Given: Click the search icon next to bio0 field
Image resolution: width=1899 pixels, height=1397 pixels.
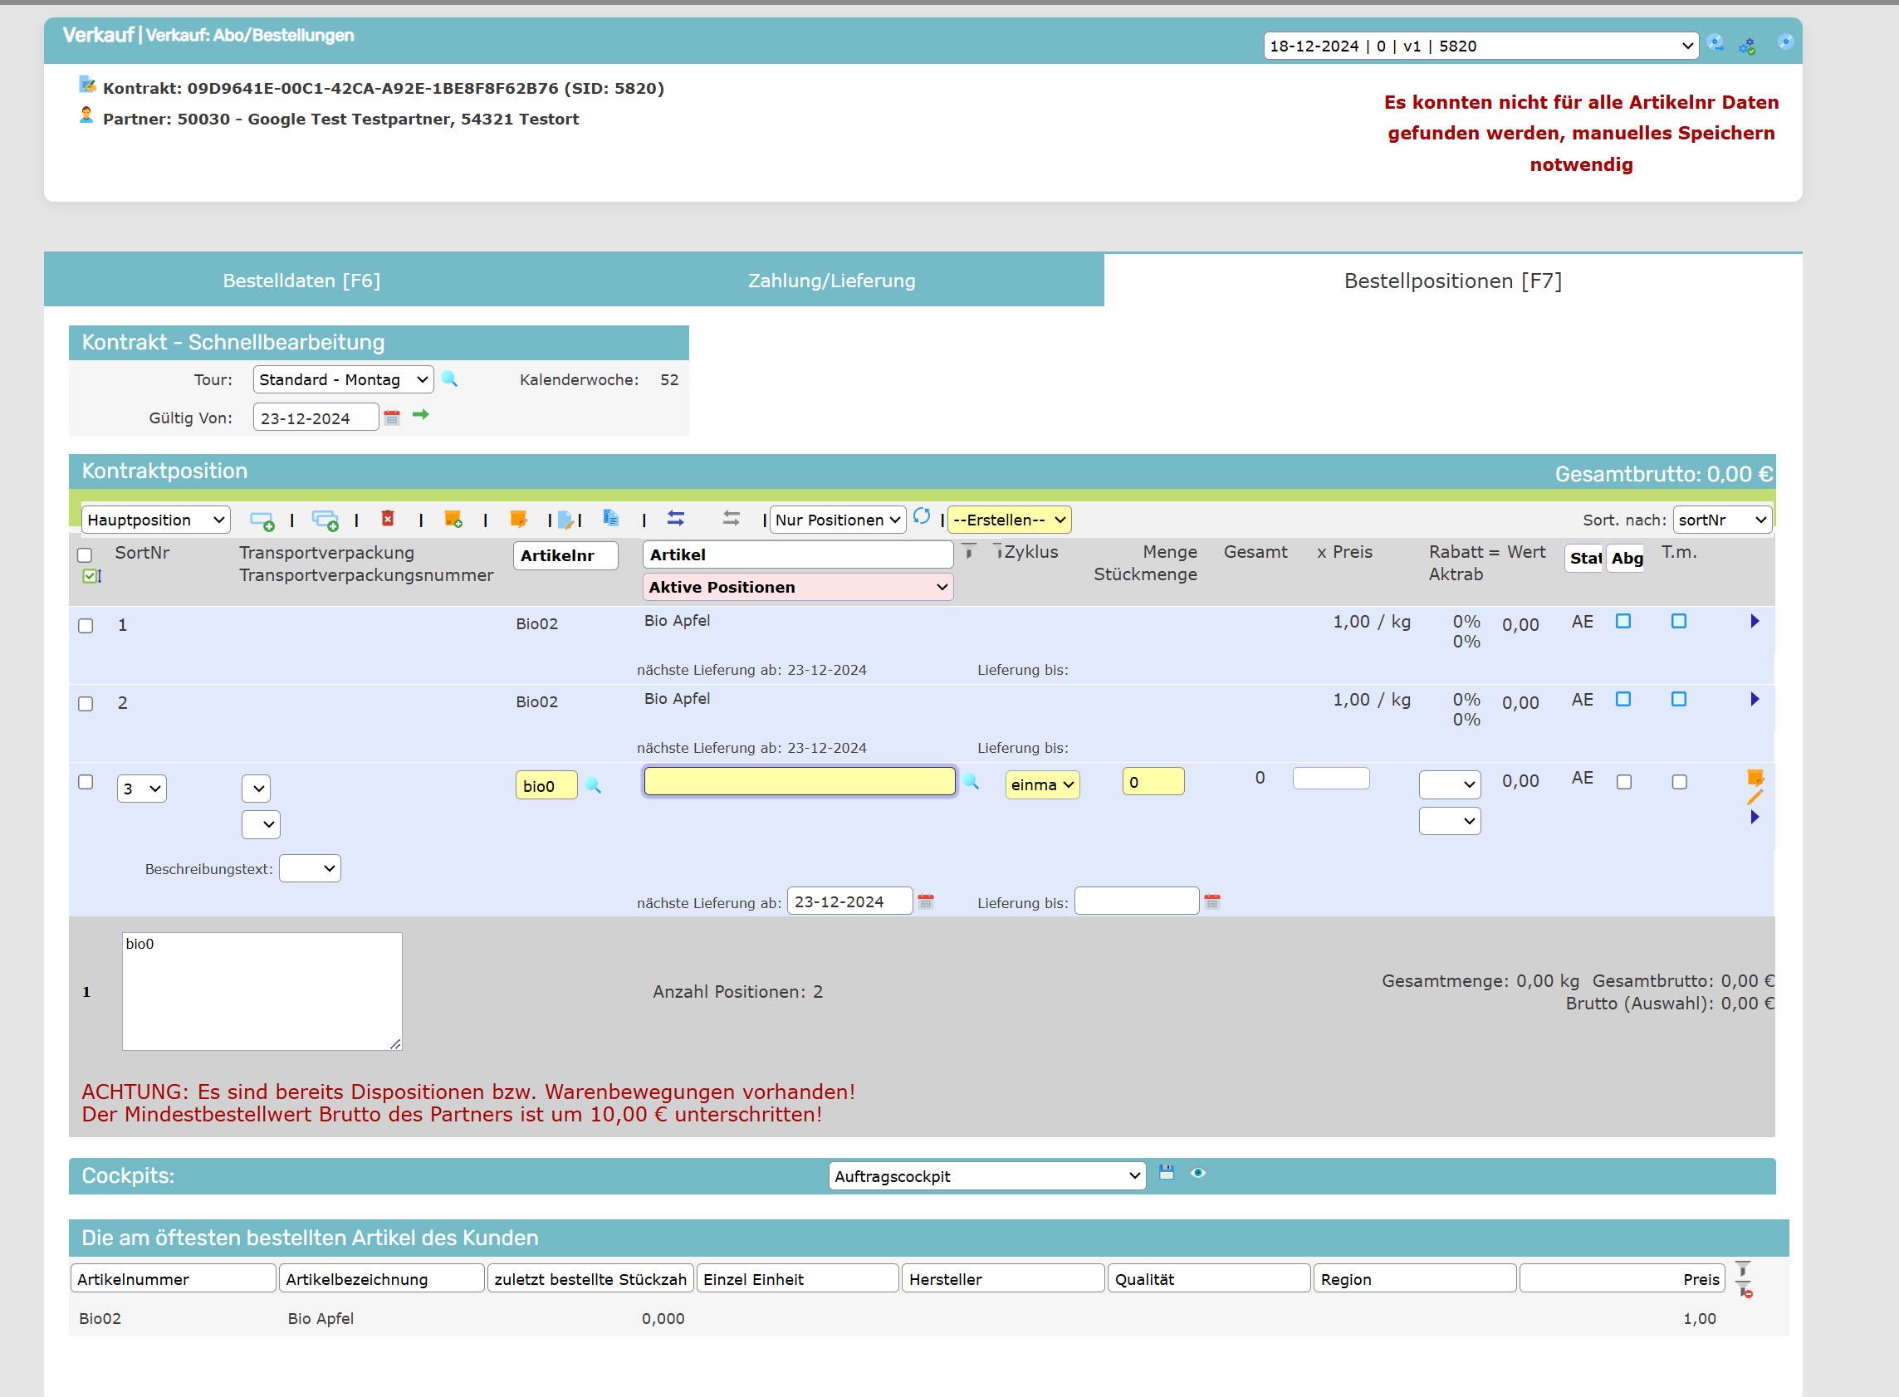Looking at the screenshot, I should coord(593,785).
